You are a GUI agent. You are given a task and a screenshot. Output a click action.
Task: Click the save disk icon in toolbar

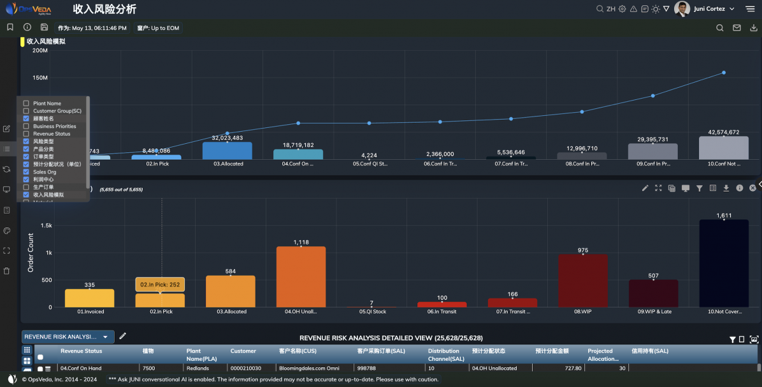[x=44, y=27]
